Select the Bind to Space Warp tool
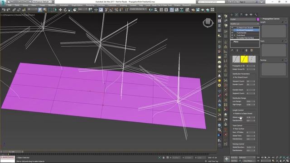Screen dimensions: 290x163 coord(24,10)
